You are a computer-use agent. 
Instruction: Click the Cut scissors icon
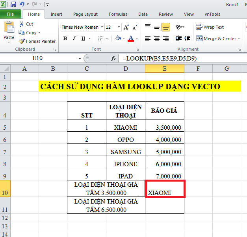point(21,24)
